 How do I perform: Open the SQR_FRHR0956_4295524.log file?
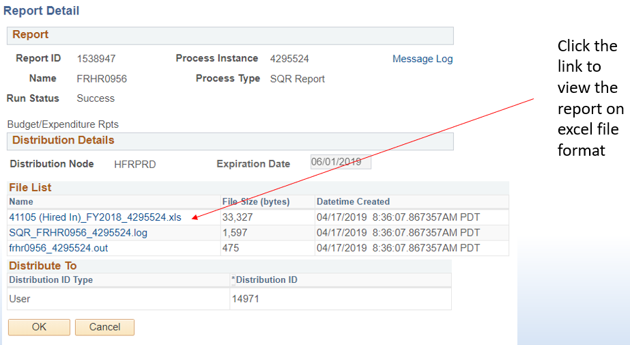click(x=78, y=233)
